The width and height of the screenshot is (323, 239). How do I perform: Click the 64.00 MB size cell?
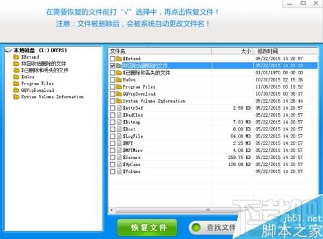pyautogui.click(x=240, y=136)
